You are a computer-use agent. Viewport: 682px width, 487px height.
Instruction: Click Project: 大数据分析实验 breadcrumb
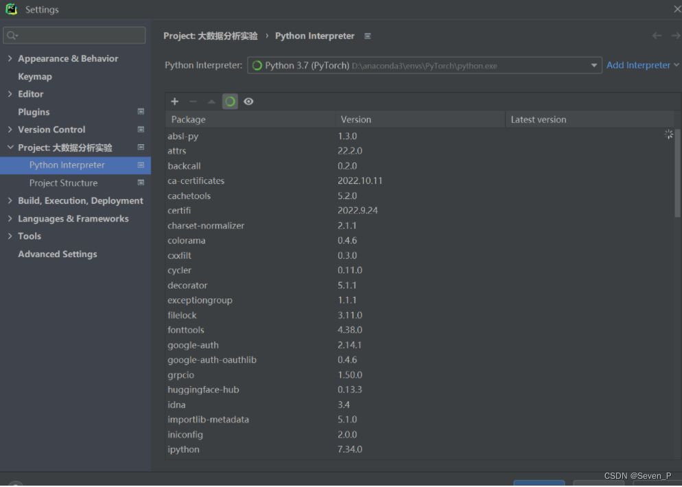211,36
